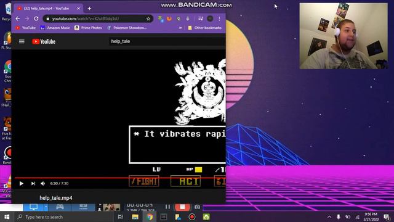The width and height of the screenshot is (394, 222).
Task: Open the yellow file app with cloud badge on the taskbar
Action: pos(178,217)
